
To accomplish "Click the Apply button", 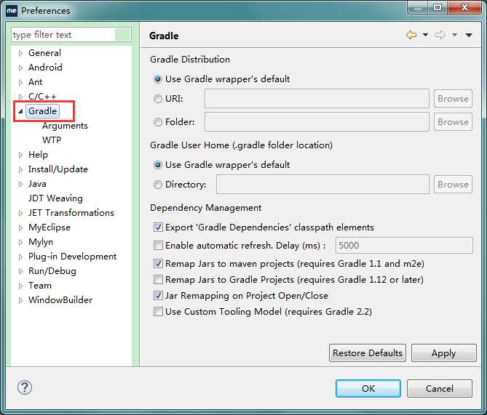I will (443, 353).
